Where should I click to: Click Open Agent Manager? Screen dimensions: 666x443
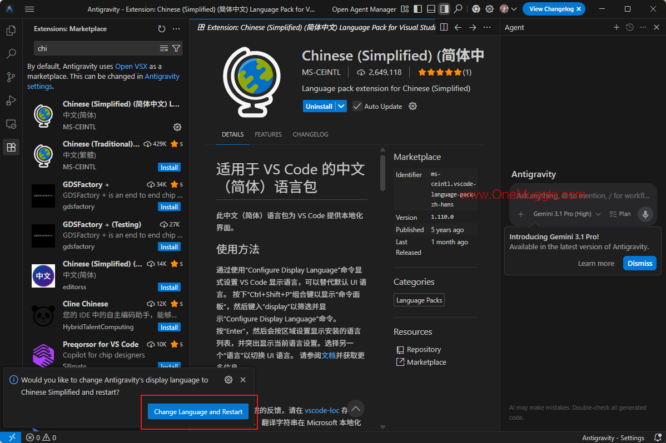(x=364, y=9)
